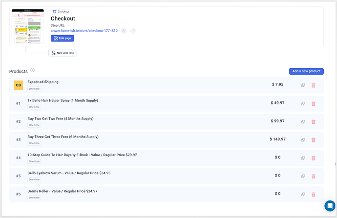Viewport: 337px width, 218px height.
Task: Open step URL in new tab icon
Action: [x=133, y=31]
